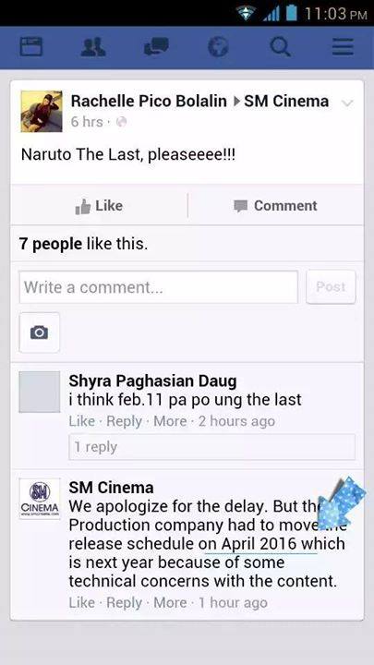Open the Messages chat icon
The width and height of the screenshot is (374, 665).
pyautogui.click(x=156, y=46)
